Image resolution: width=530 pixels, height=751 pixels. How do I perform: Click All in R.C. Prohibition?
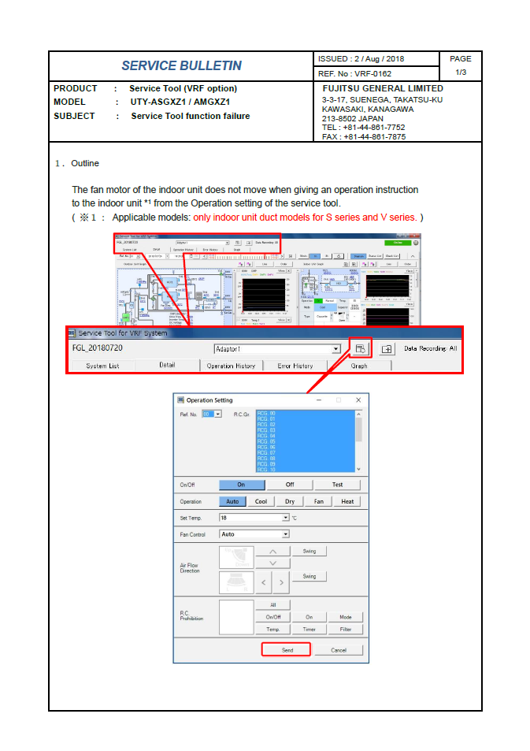(273, 605)
